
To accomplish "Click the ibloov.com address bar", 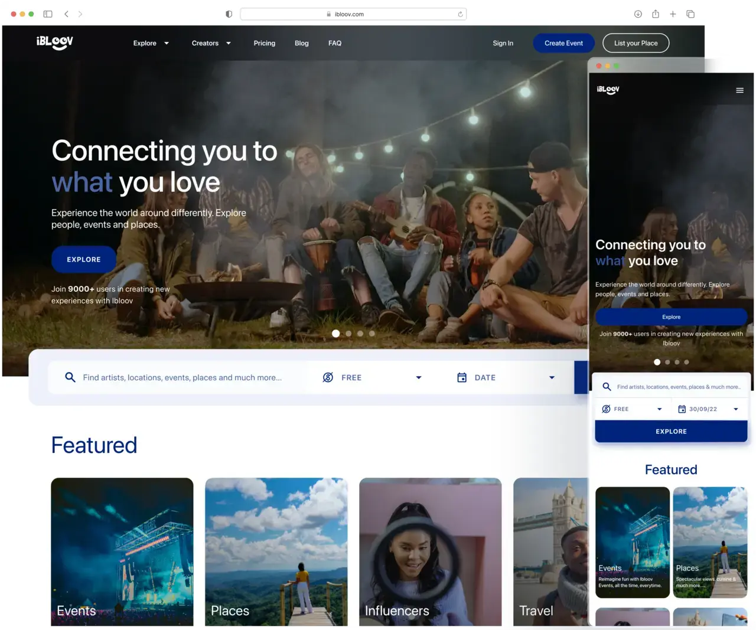I will [353, 14].
